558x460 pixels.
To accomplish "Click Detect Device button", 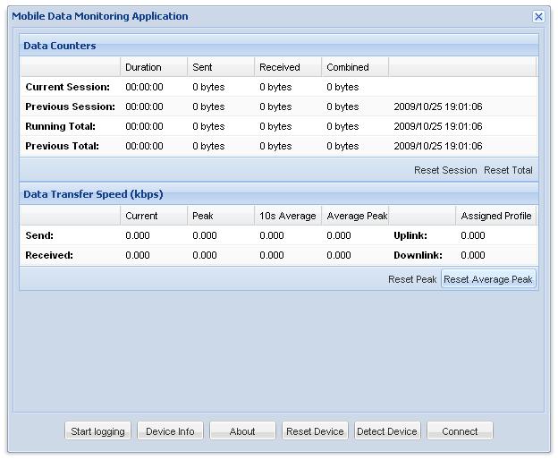I will click(x=387, y=431).
